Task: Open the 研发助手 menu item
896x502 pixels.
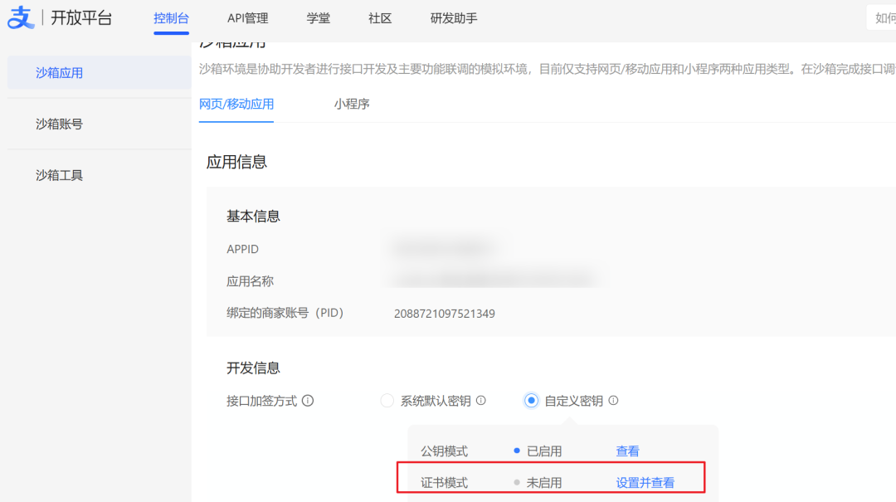Action: point(453,17)
